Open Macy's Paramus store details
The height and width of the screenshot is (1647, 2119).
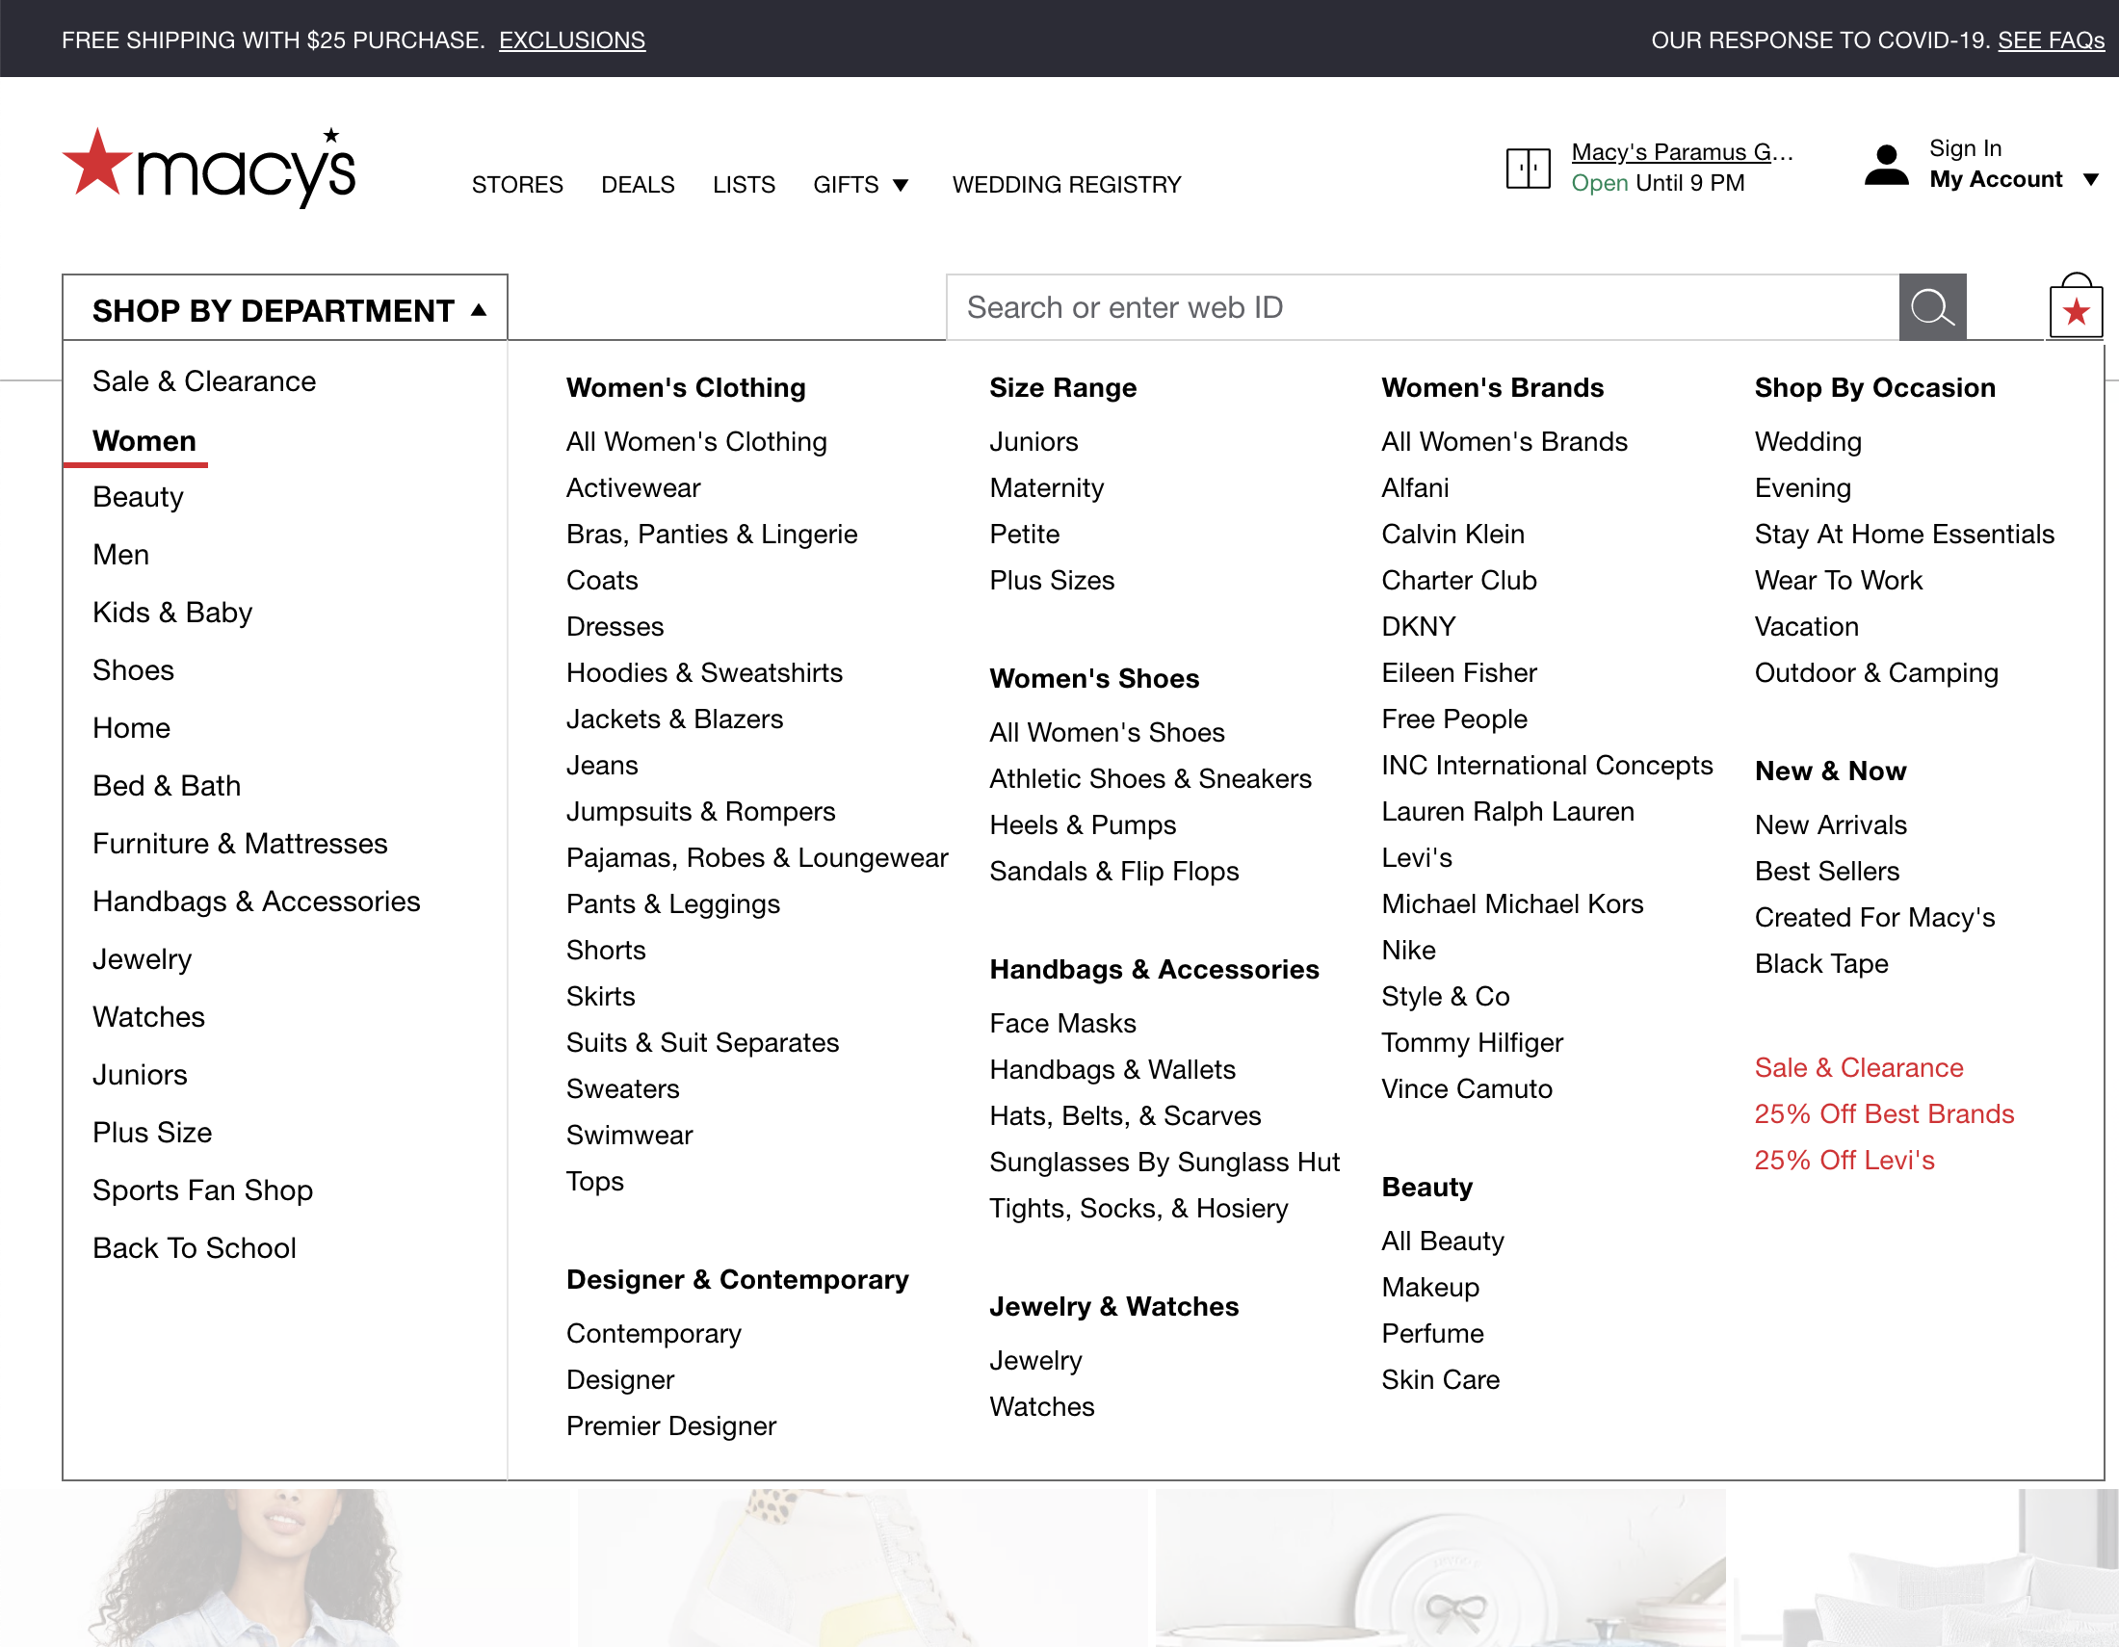tap(1683, 152)
